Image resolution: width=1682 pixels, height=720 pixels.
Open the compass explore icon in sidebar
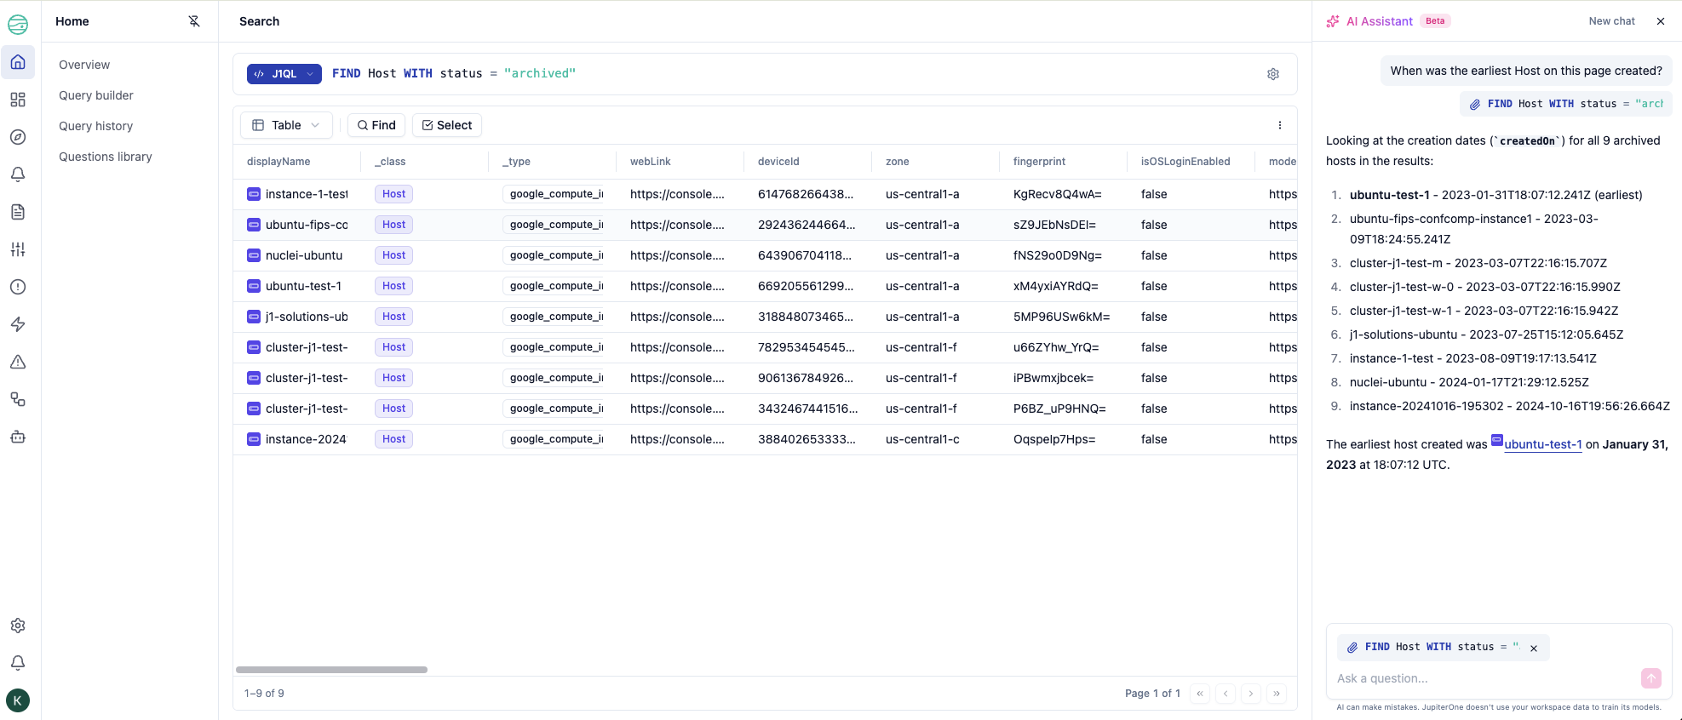click(18, 137)
